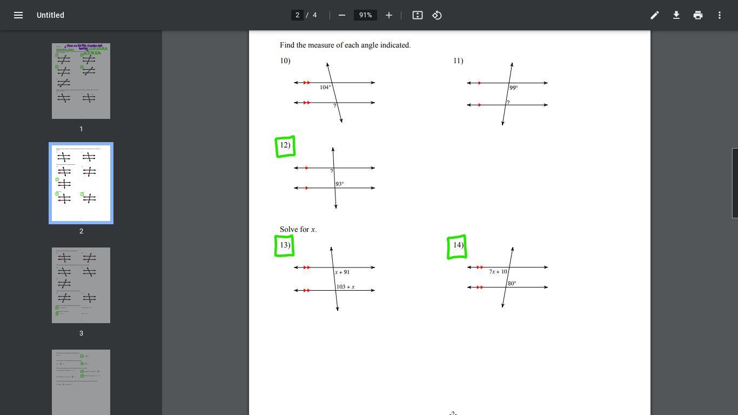
Task: Zoom out with the minus button
Action: (341, 15)
